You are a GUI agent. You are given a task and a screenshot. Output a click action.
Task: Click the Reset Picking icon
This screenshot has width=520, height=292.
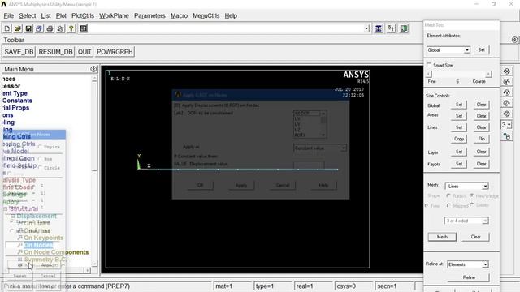[391, 29]
